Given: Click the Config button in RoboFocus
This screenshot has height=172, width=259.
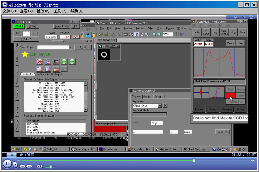Looking at the screenshot, I should click(x=32, y=26).
